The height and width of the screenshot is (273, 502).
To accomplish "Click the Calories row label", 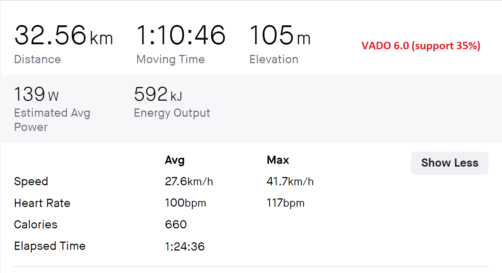I will [x=36, y=224].
